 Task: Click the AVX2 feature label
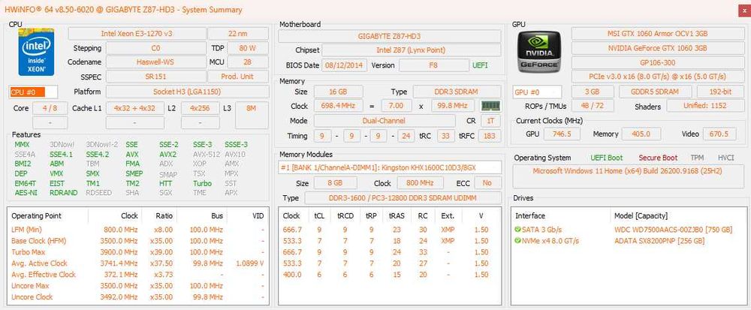tap(167, 155)
